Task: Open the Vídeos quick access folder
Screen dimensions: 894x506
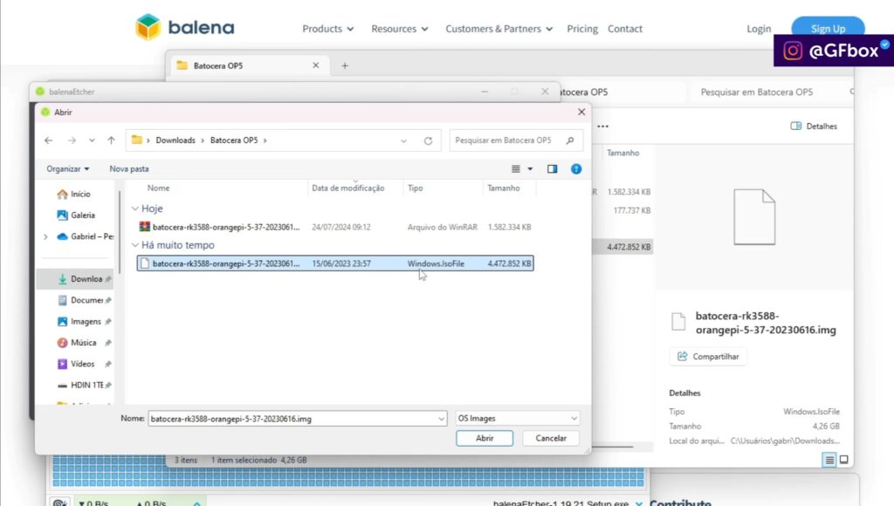Action: pyautogui.click(x=76, y=364)
